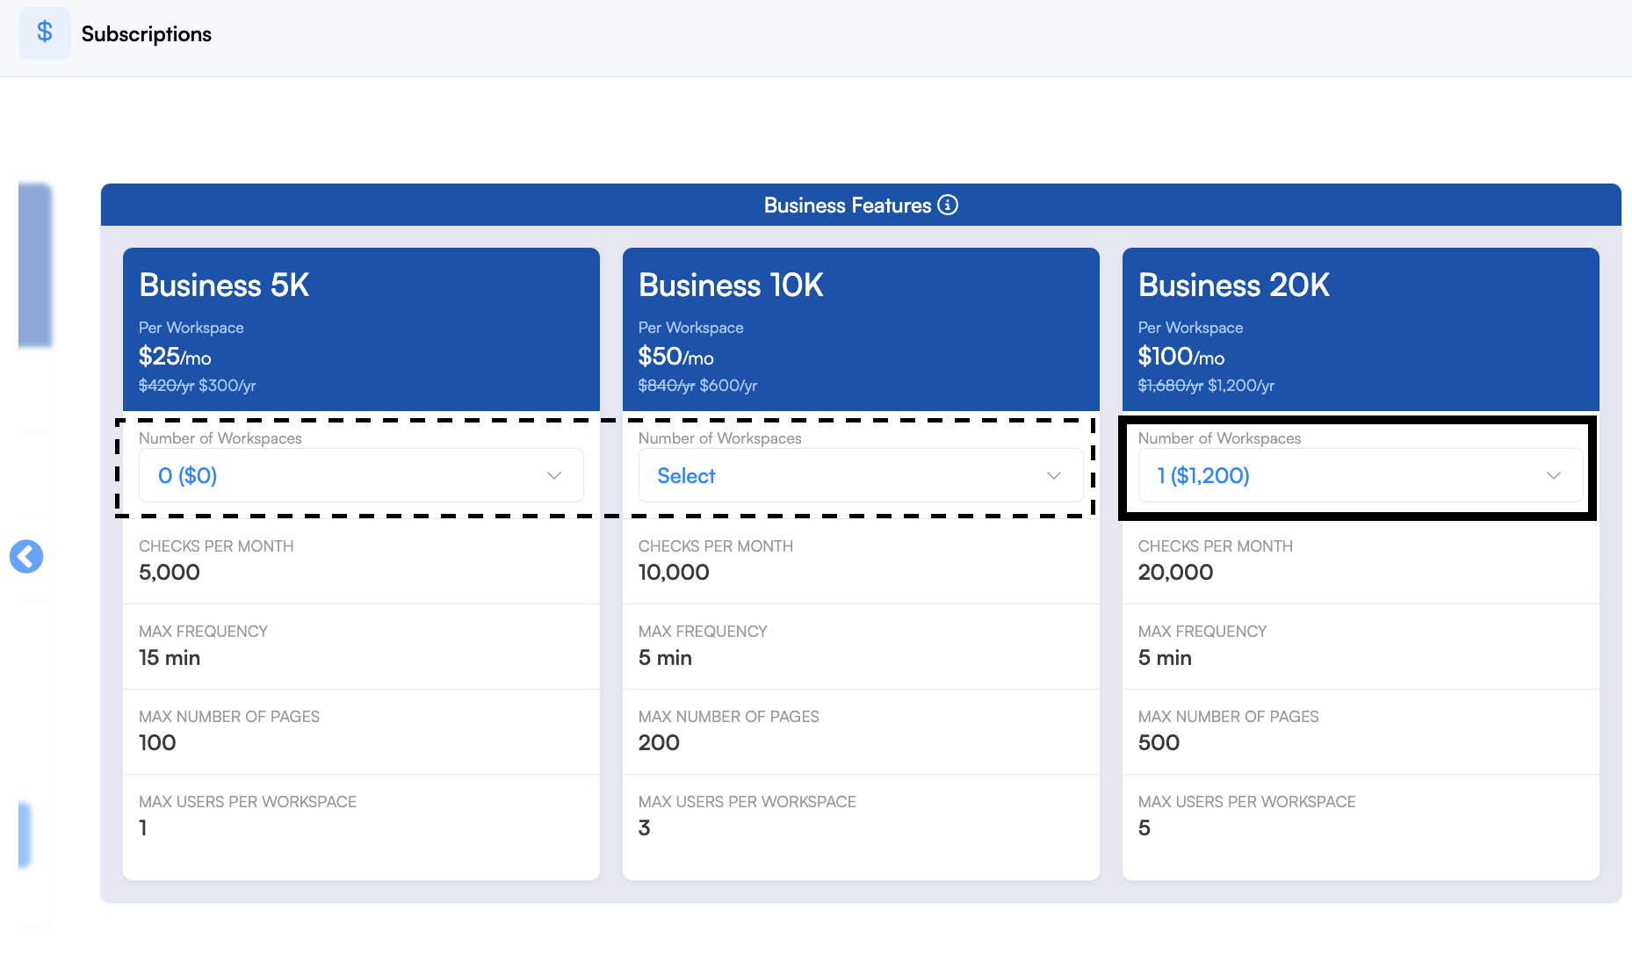Viewport: 1632px width, 968px height.
Task: Click the $100/mo price
Action: (x=1181, y=356)
